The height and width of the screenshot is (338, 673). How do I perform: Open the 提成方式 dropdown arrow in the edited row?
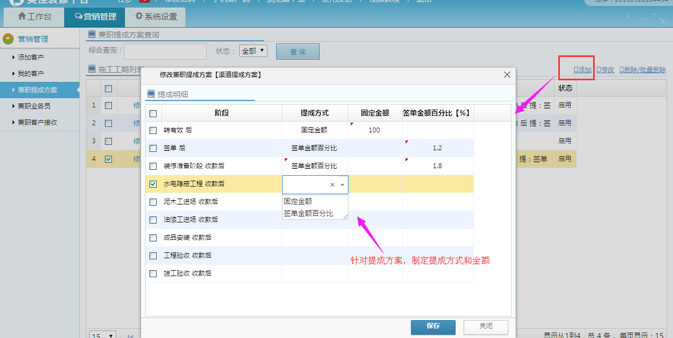(342, 185)
